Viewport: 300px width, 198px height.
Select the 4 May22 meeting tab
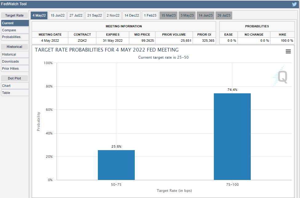39,15
